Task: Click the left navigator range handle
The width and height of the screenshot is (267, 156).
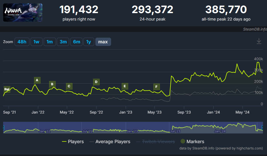Action: click(x=3, y=127)
